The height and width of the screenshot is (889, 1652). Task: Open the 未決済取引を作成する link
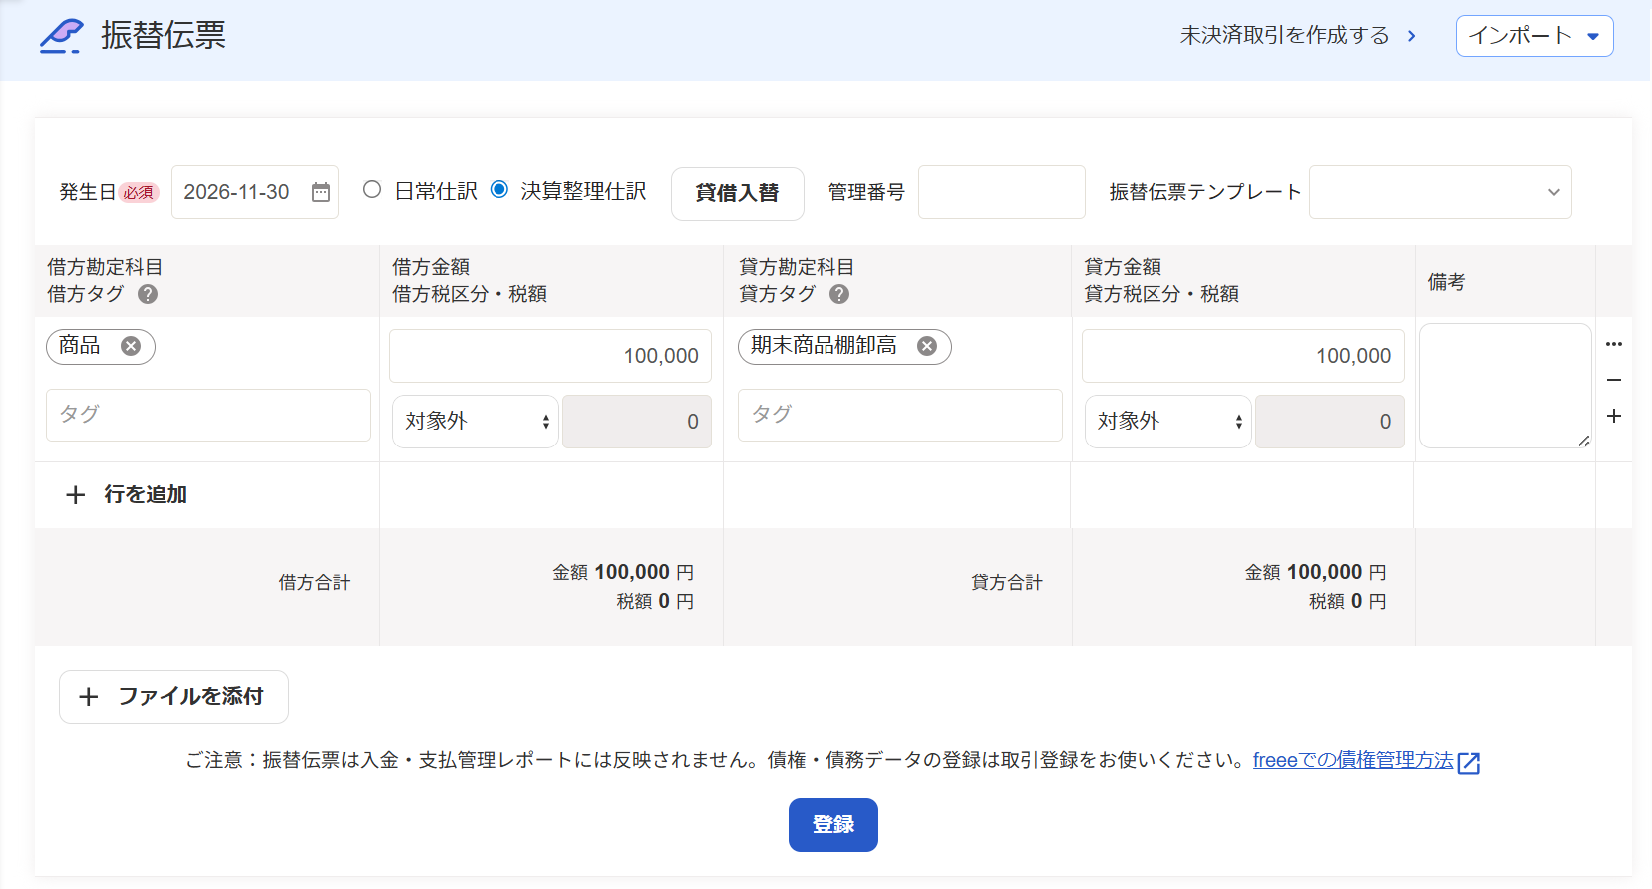tap(1297, 36)
